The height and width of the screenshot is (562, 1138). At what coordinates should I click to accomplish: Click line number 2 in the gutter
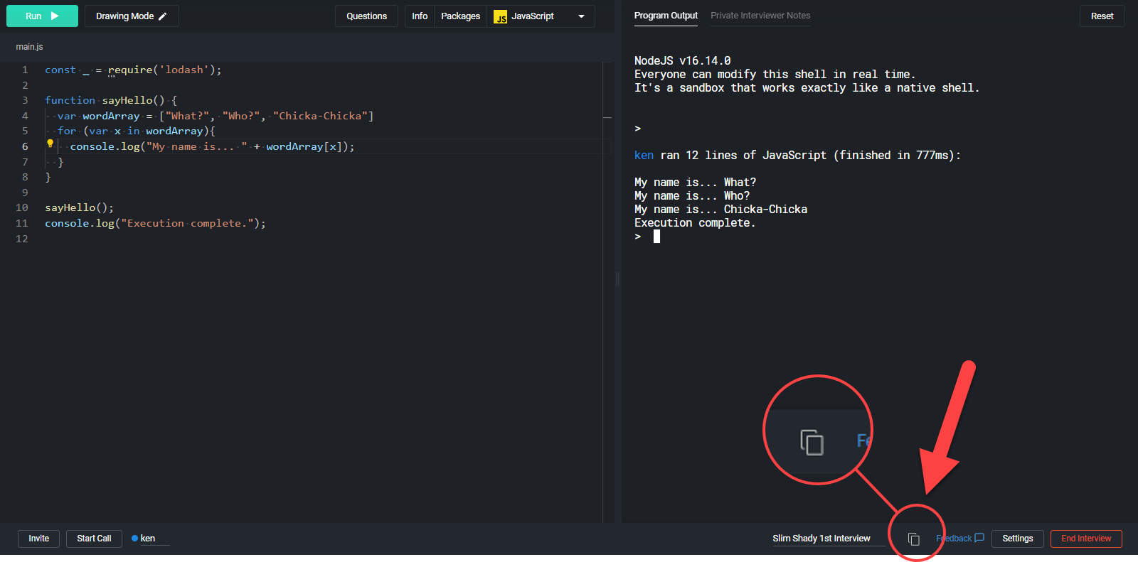click(x=25, y=85)
